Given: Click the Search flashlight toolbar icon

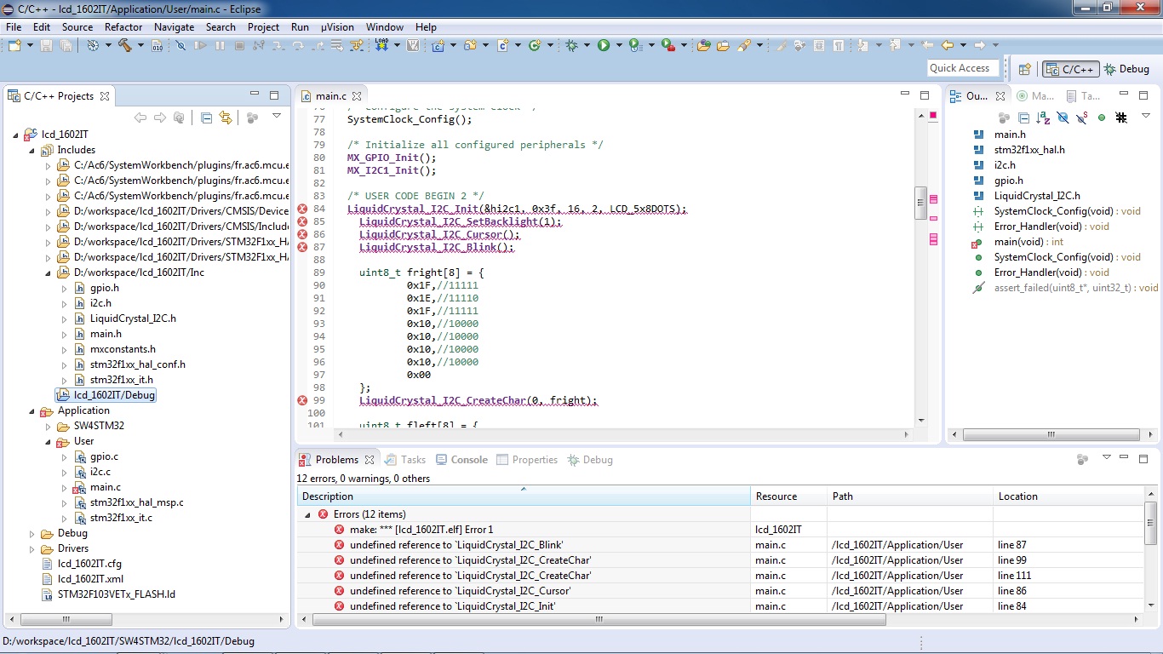Looking at the screenshot, I should tap(743, 45).
